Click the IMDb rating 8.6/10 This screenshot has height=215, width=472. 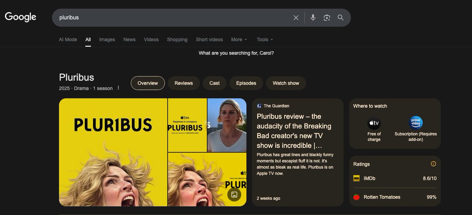[x=430, y=178]
